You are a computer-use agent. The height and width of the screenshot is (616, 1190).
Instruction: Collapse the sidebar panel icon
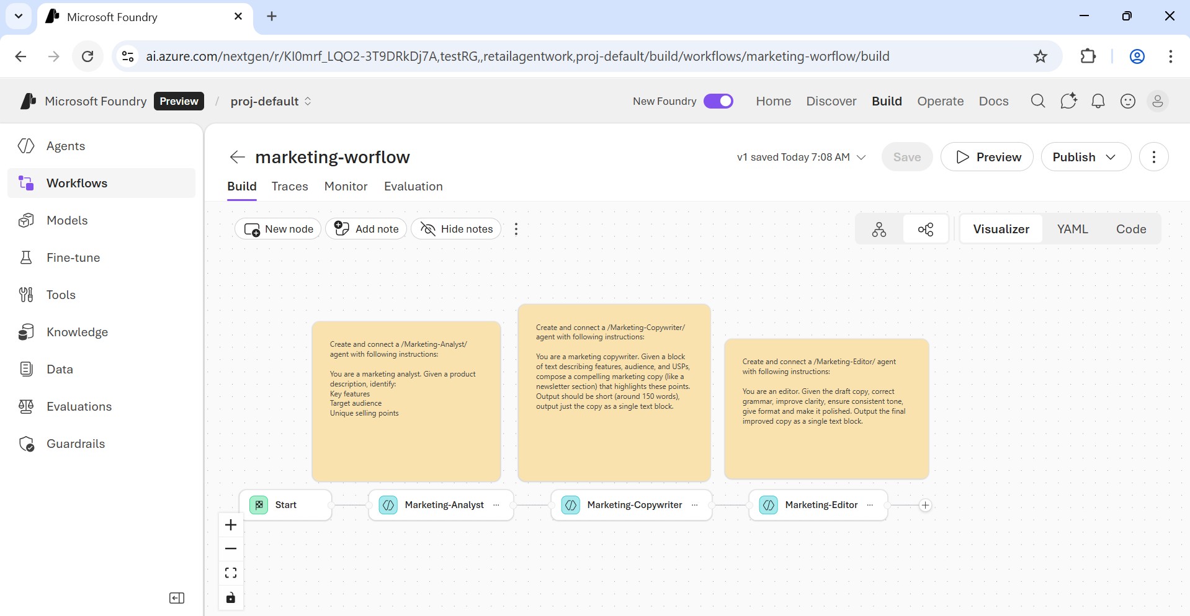(x=177, y=598)
